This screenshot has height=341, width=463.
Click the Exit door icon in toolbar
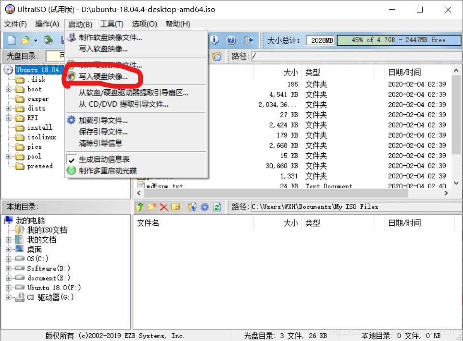(248, 40)
